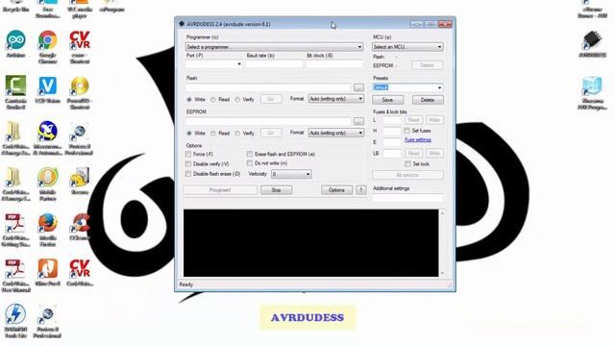Browse for a Flash file
Screen dimensions: 615x346
tap(358, 87)
